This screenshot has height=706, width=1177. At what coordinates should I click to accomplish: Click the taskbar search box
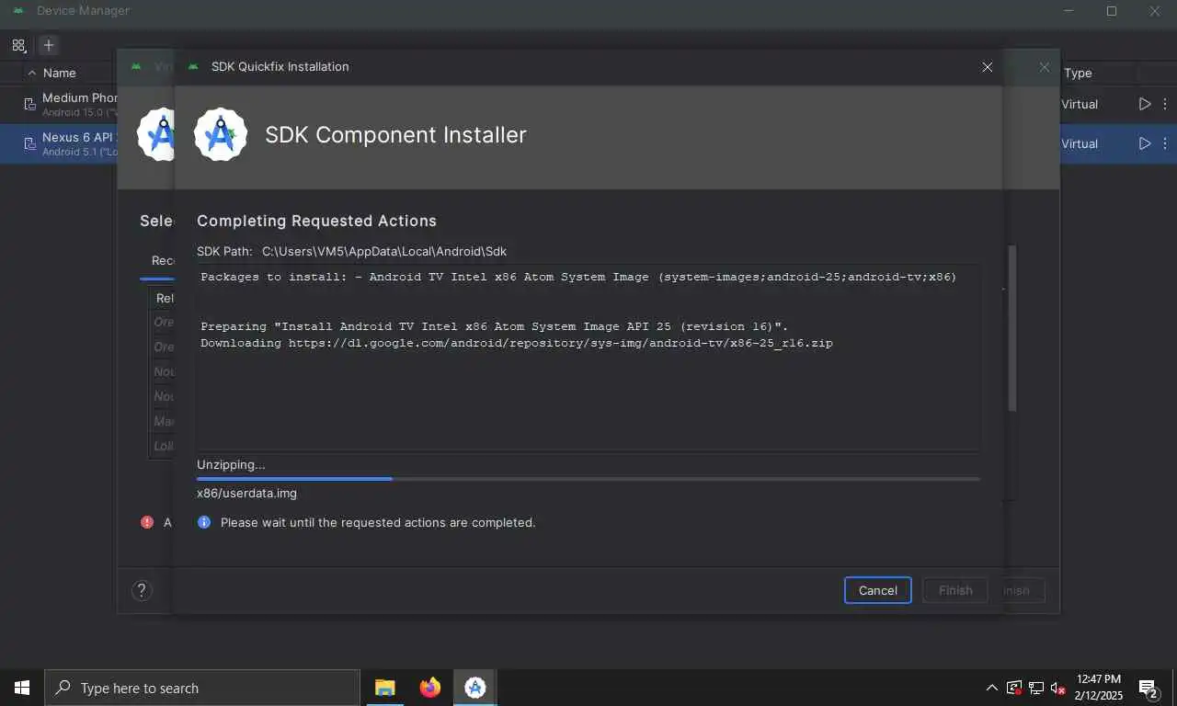click(x=202, y=688)
